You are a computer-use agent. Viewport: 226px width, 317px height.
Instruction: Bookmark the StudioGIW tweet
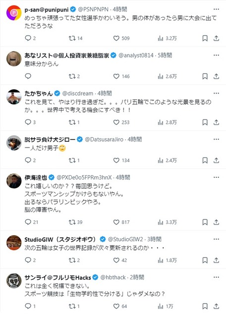pyautogui.click(x=205, y=260)
